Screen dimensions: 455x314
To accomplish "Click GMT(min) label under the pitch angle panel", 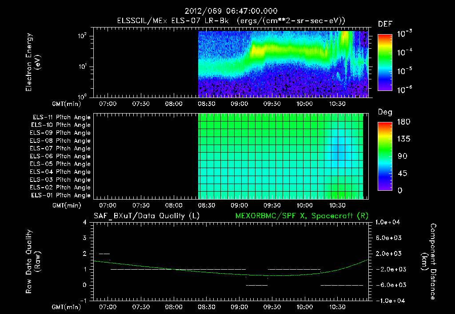I will (x=67, y=205).
